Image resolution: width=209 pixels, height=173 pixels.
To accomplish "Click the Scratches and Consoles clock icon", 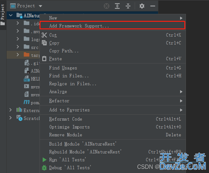I will [x=20, y=118].
